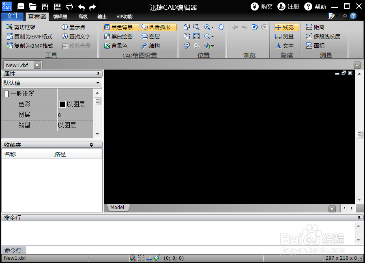365x263 pixels.
Task: Toggle 圆滑弧形 setting
Action: coord(159,27)
